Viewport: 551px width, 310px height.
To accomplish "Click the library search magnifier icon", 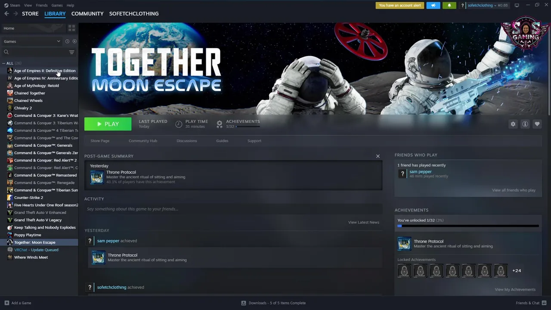I will (6, 52).
